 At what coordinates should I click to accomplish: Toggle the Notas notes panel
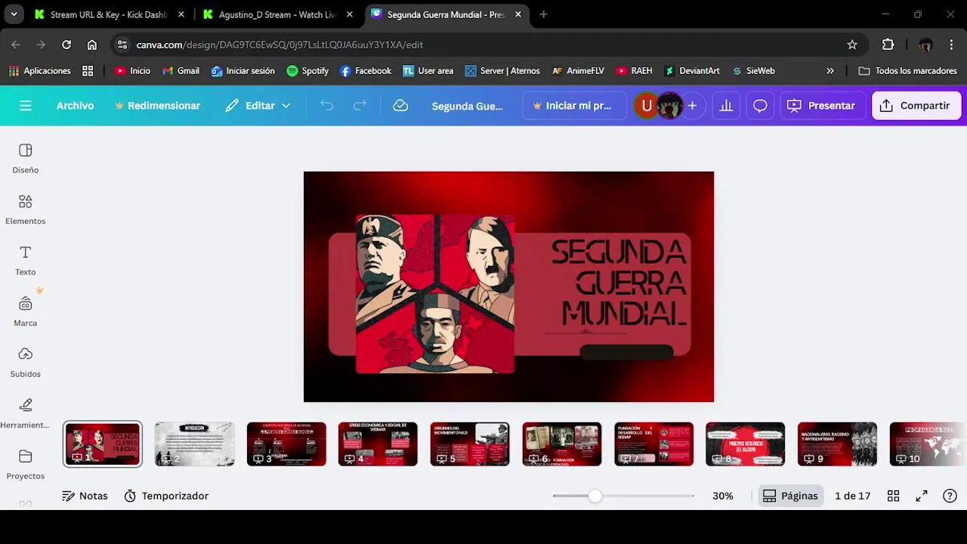coord(85,496)
